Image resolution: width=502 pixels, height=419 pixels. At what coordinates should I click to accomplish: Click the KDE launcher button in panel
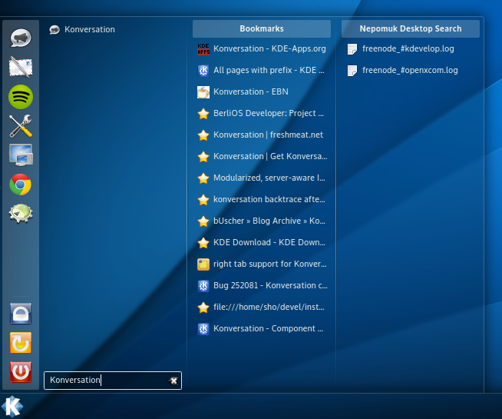[x=12, y=407]
